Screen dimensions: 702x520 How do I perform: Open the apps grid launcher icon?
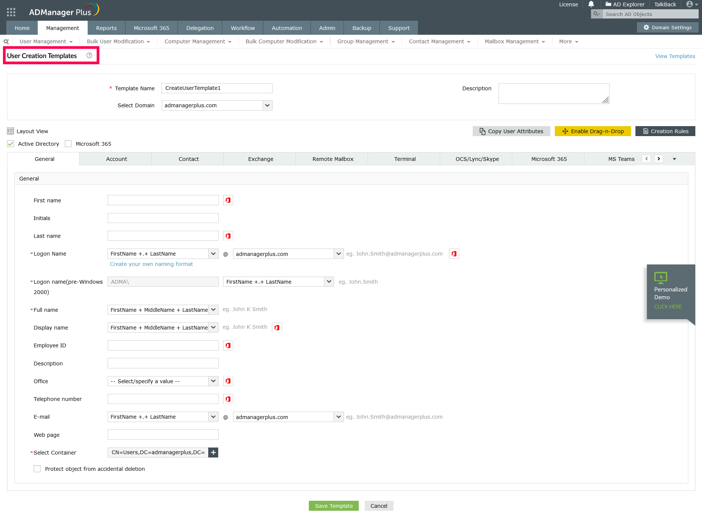point(11,12)
